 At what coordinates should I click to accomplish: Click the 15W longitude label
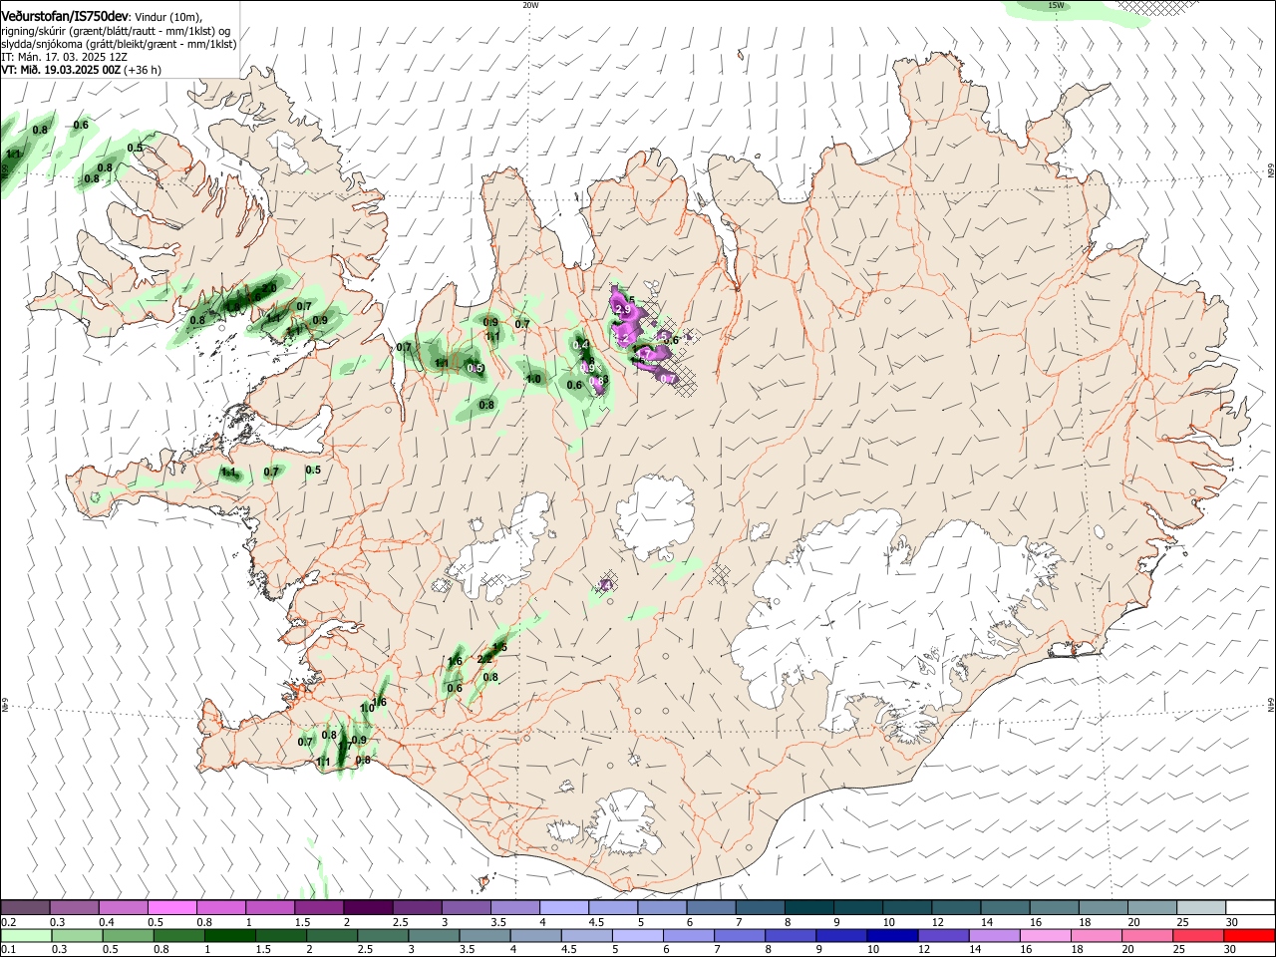[x=1056, y=5]
